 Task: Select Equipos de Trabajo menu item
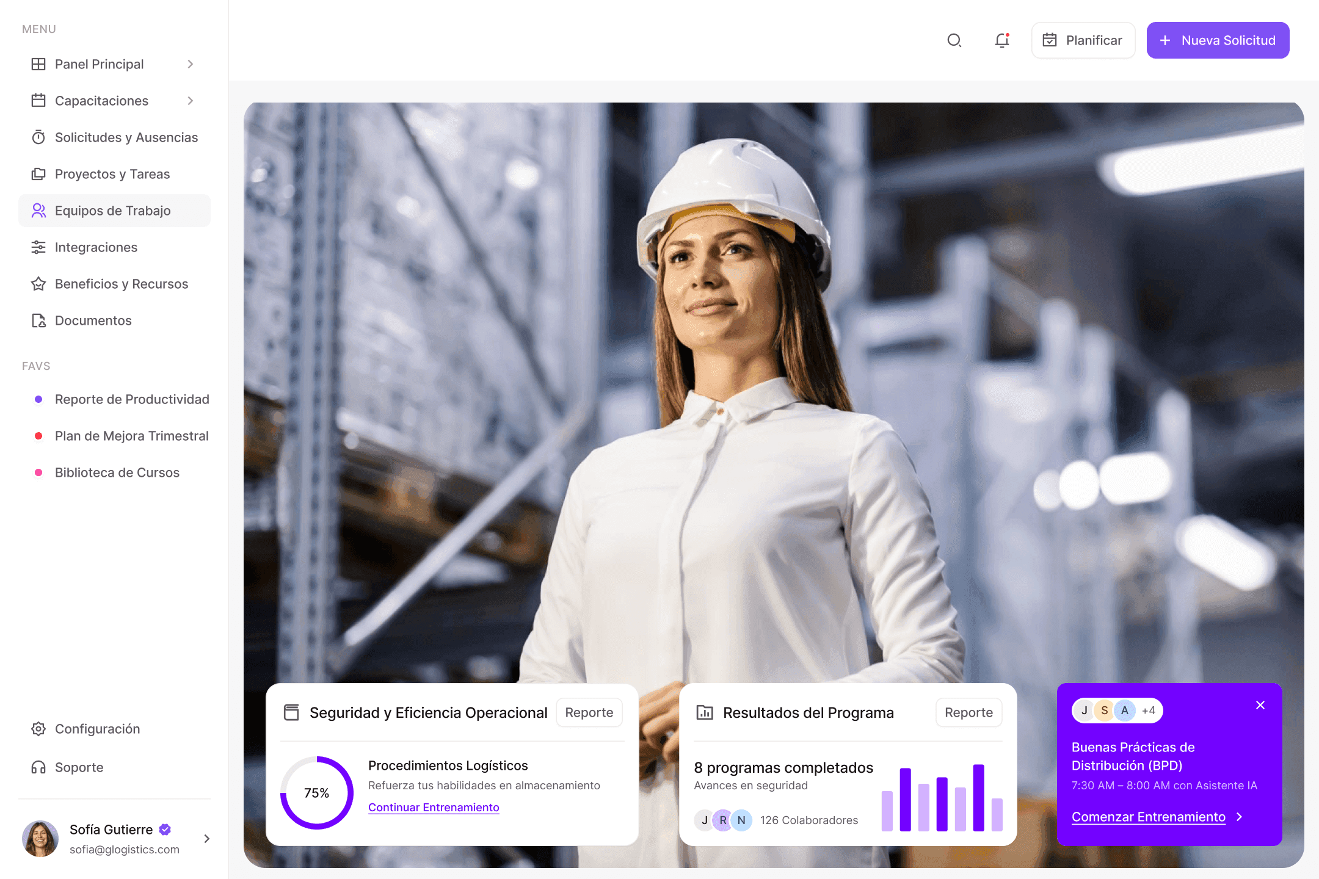click(x=114, y=211)
